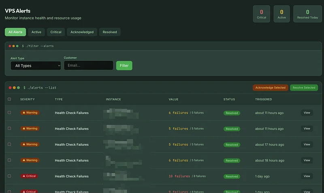Click the Critical triangle icon in 10 failures row
Viewport: 324px width, 193px height.
24,176
